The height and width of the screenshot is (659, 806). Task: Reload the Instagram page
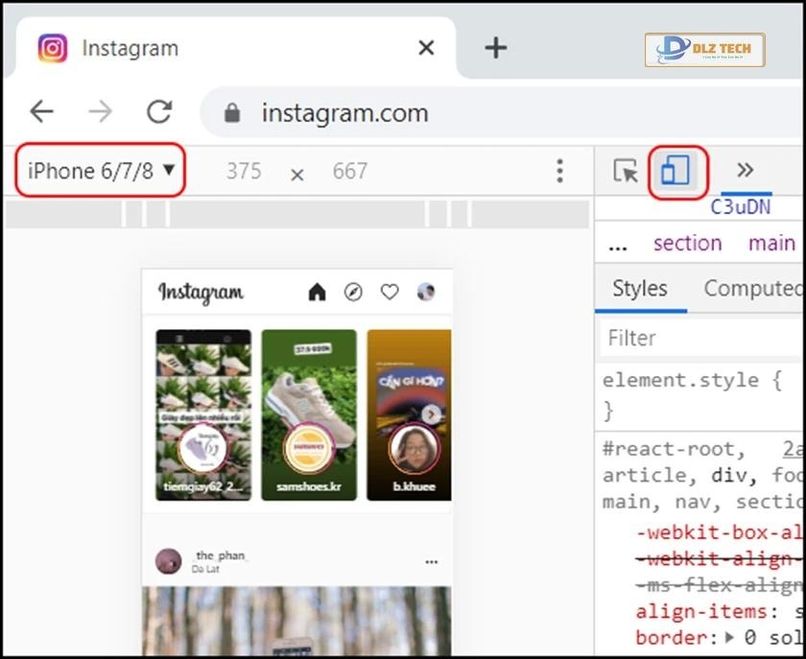pos(158,112)
